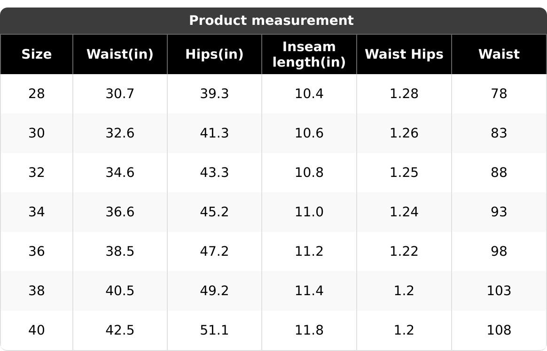The height and width of the screenshot is (351, 547).
Task: Click the Waist(in) column header
Action: [x=120, y=54]
